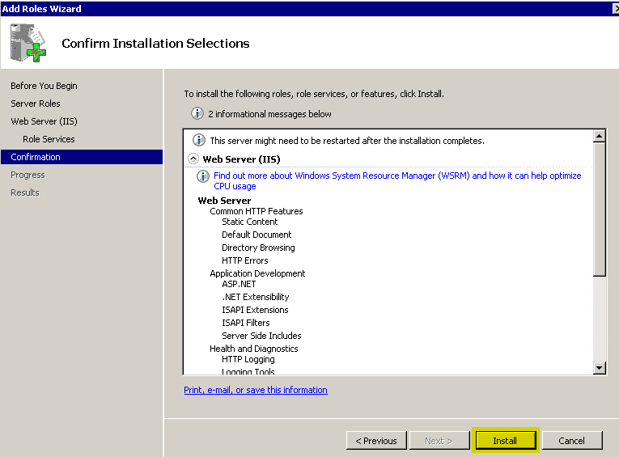Image resolution: width=619 pixels, height=457 pixels.
Task: Open the Web Server (IIS) step
Action: (44, 121)
